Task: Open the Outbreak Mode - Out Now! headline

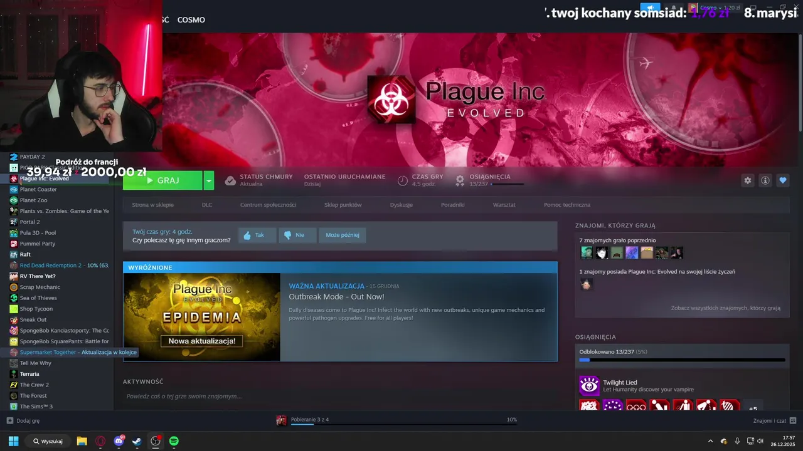Action: coord(336,297)
